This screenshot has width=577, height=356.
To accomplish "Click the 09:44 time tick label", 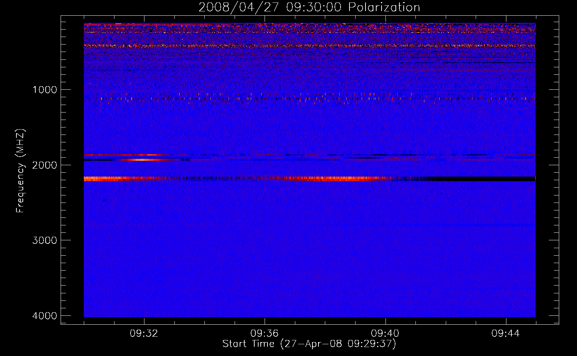I will [506, 334].
